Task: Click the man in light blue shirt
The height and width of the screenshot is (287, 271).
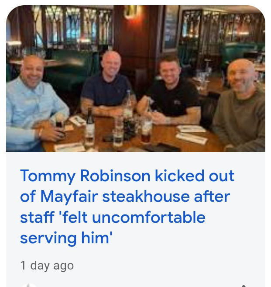Action: point(35,103)
